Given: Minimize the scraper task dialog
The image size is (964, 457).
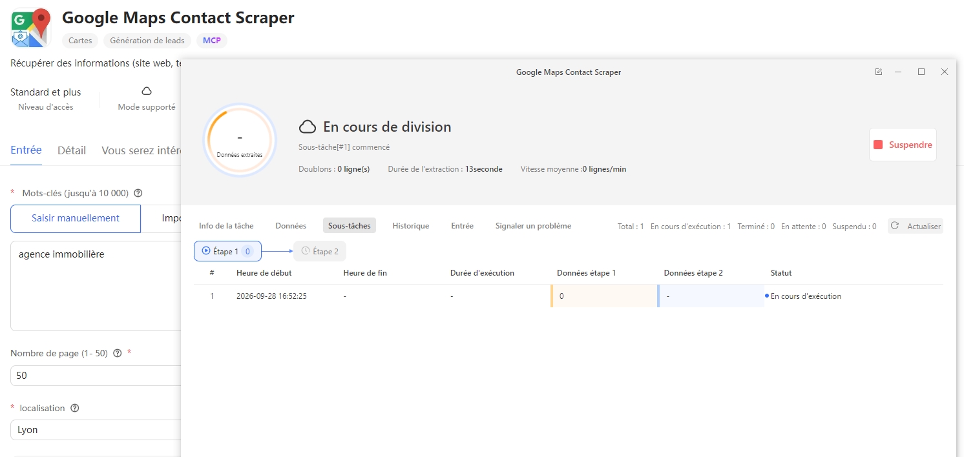Looking at the screenshot, I should [898, 72].
